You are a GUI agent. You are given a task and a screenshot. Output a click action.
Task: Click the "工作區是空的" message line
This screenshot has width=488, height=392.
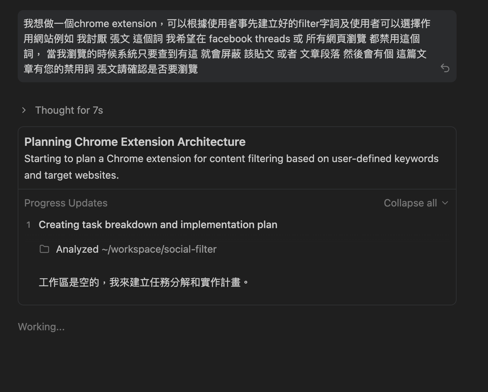pyautogui.click(x=144, y=282)
